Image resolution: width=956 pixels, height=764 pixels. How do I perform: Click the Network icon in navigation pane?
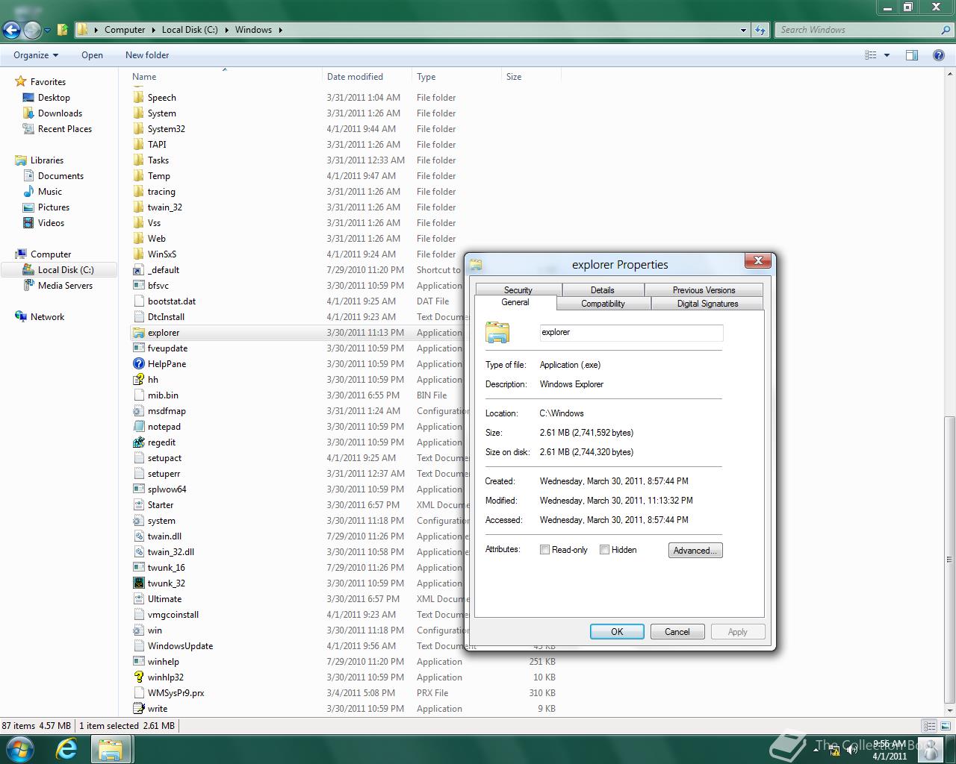pyautogui.click(x=21, y=317)
